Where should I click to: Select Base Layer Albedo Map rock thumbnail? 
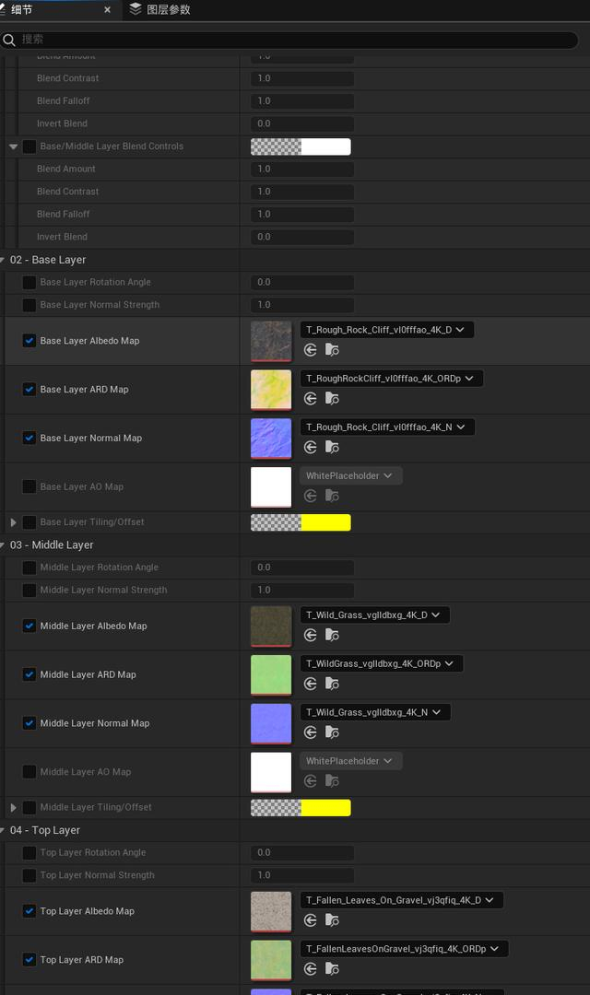[x=271, y=342]
